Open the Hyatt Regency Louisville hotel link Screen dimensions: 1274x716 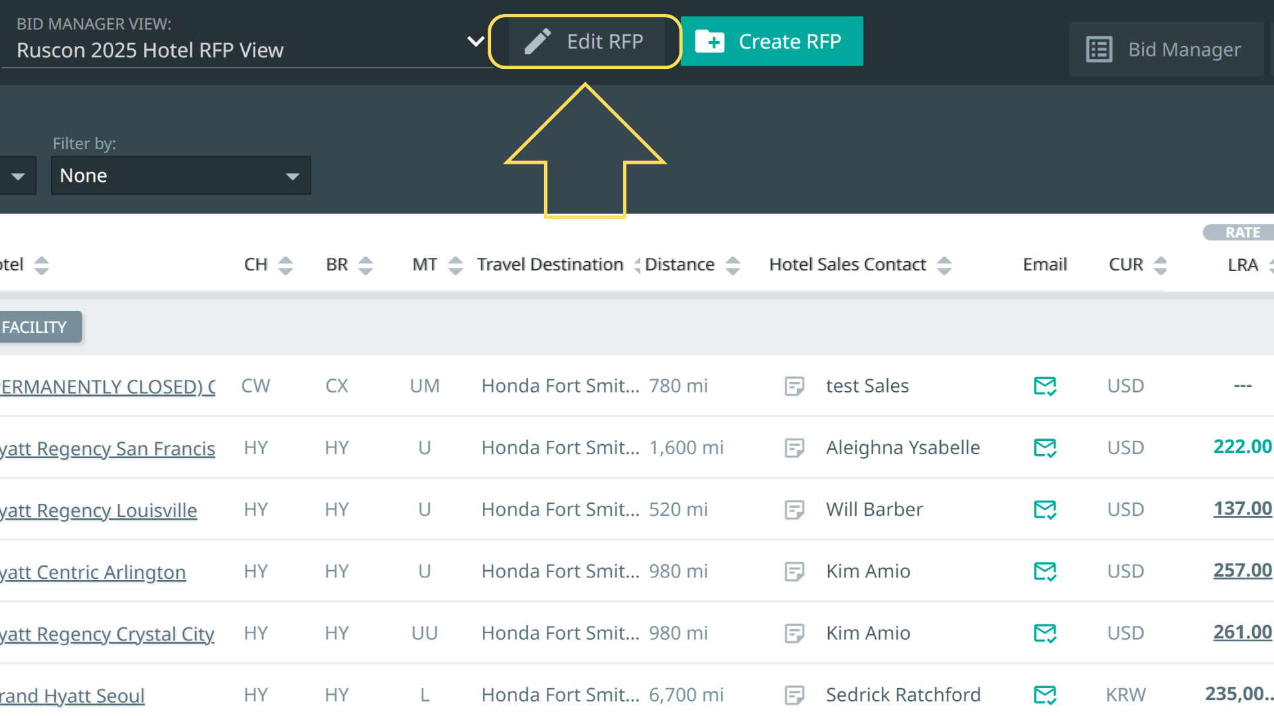click(x=100, y=510)
